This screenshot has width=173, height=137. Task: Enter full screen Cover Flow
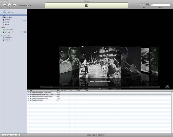pyautogui.click(x=167, y=87)
